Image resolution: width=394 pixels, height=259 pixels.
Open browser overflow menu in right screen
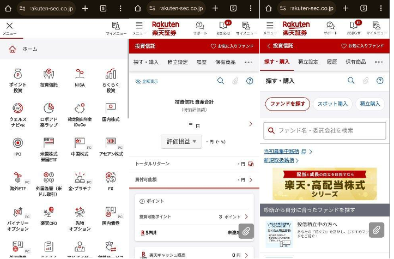coord(381,8)
